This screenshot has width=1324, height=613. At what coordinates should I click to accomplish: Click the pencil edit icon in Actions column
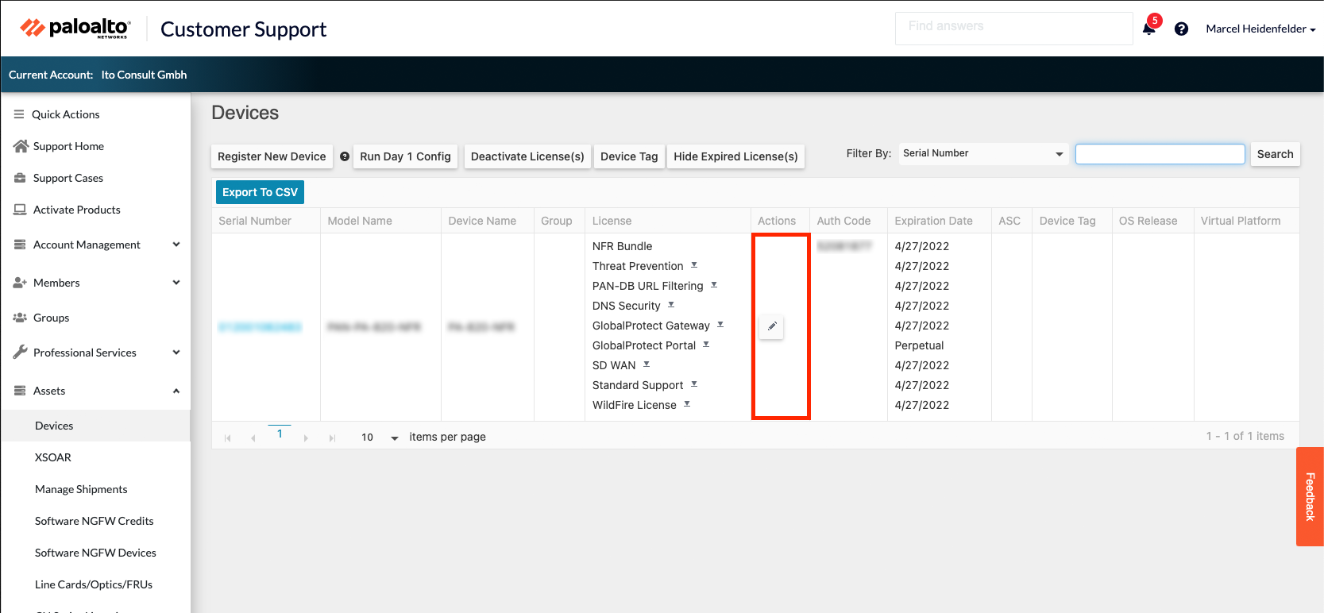tap(771, 326)
